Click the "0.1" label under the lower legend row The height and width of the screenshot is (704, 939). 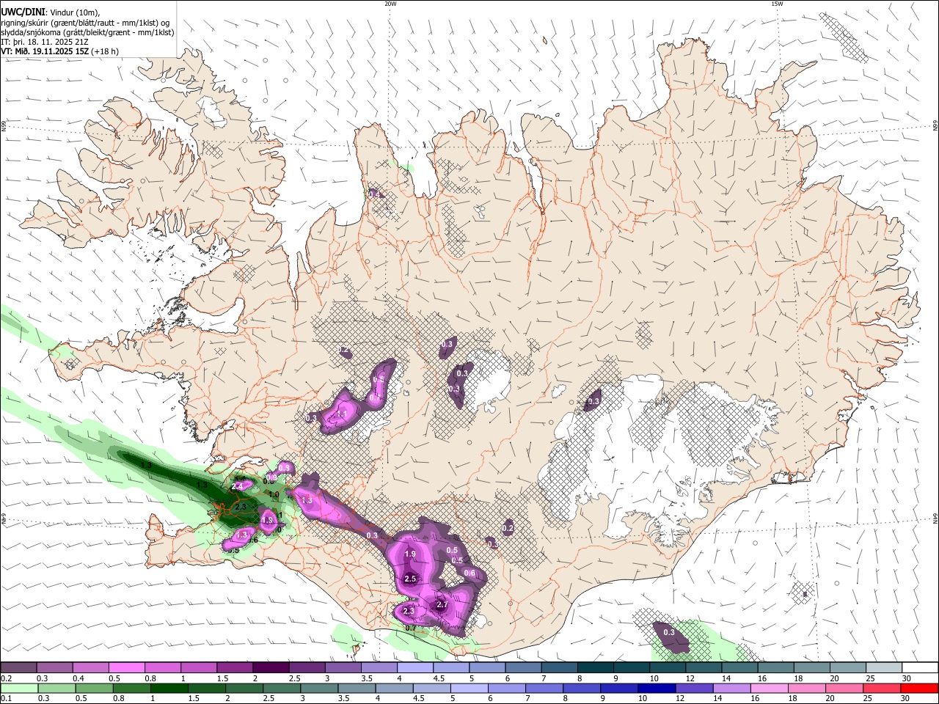click(5, 699)
